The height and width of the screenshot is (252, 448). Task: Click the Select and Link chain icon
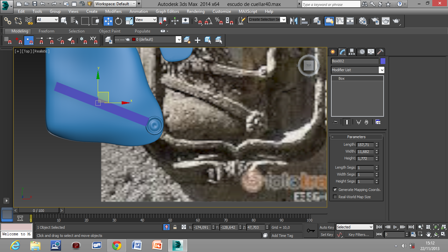click(x=8, y=21)
